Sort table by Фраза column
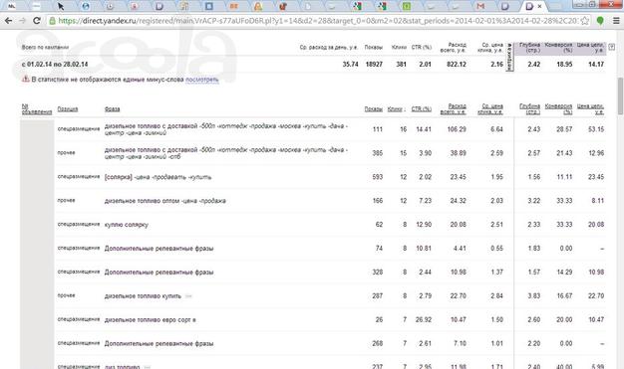The height and width of the screenshot is (369, 624). pyautogui.click(x=113, y=108)
